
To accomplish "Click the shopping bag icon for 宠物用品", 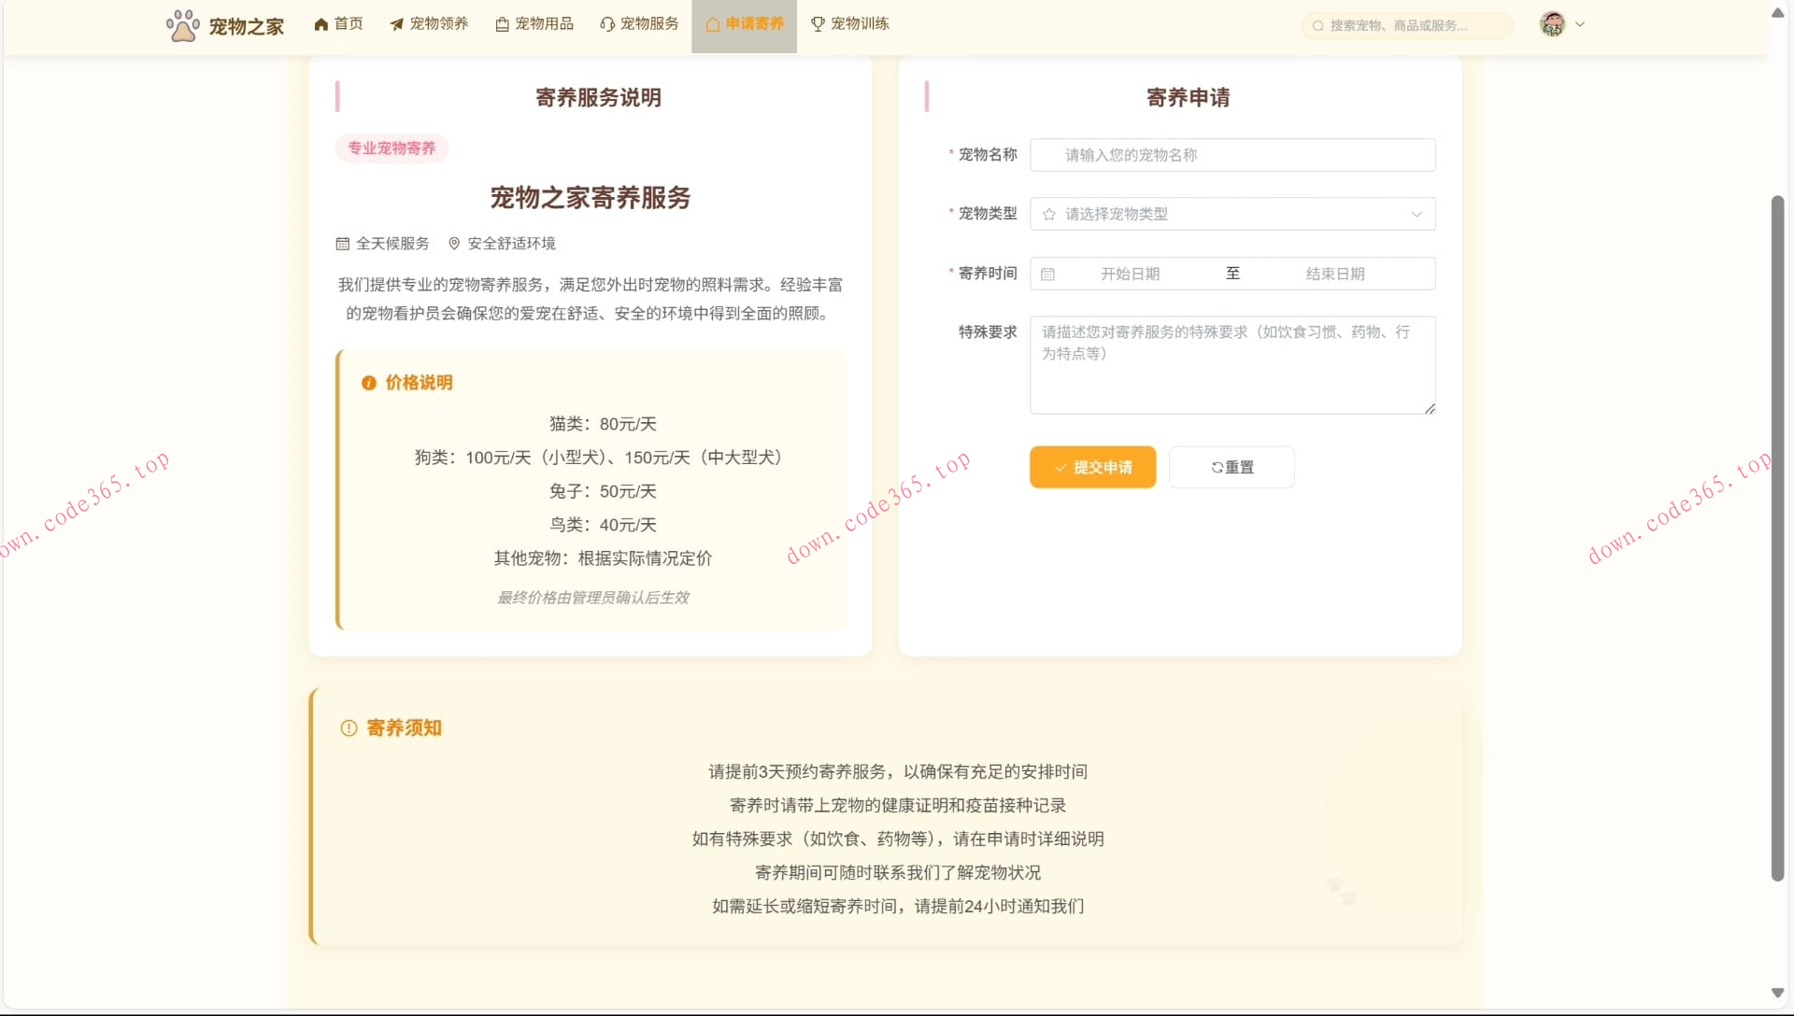I will coord(502,23).
